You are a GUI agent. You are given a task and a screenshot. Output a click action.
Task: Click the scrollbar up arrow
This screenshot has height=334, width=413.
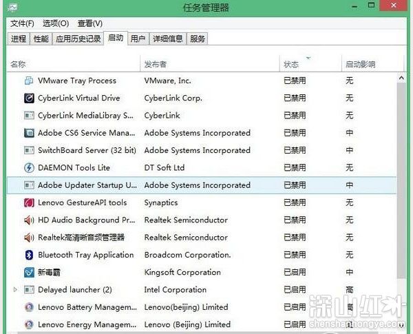401,78
